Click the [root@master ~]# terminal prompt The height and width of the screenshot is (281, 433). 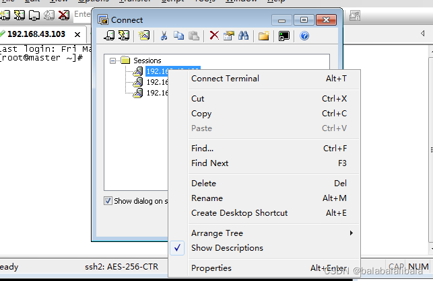coord(41,58)
